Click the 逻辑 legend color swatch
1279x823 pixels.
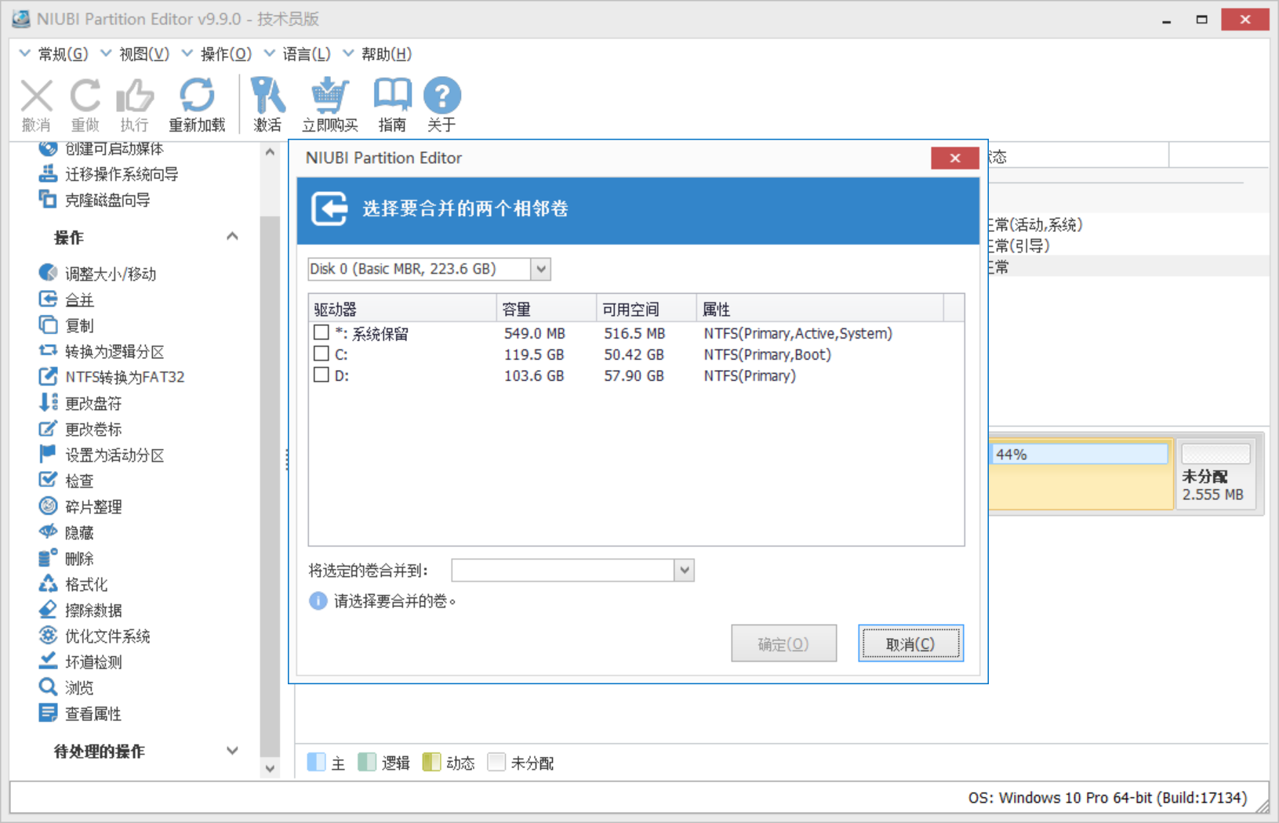point(366,762)
